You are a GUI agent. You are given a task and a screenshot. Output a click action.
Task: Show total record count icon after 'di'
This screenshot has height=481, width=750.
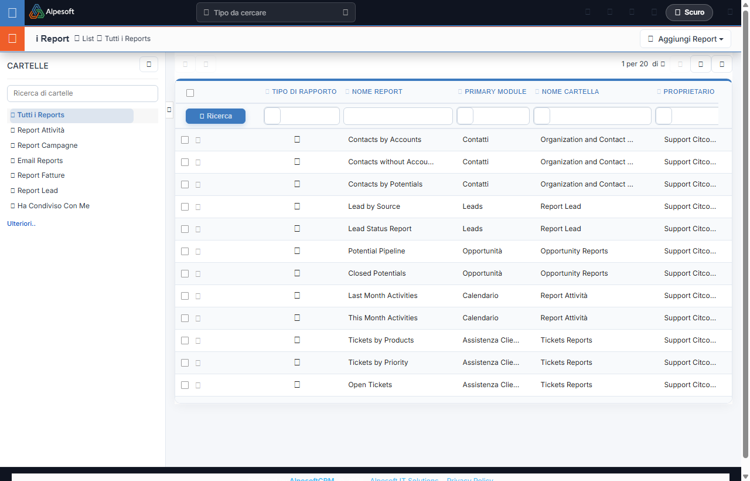pyautogui.click(x=663, y=64)
